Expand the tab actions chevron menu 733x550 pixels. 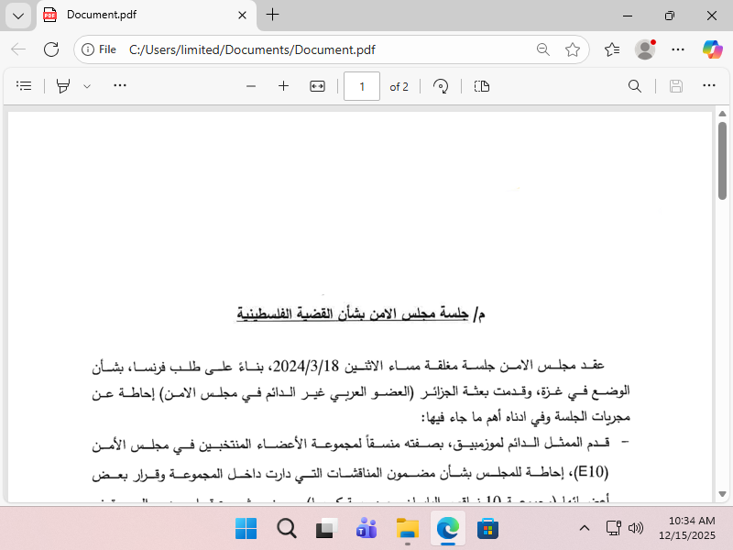click(x=18, y=16)
